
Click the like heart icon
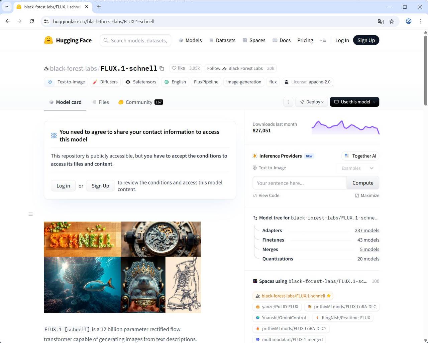(x=174, y=68)
